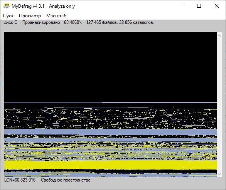Screen dimensions: 226x190
Task: Click the диск C: label in status line
Action: (x=11, y=22)
